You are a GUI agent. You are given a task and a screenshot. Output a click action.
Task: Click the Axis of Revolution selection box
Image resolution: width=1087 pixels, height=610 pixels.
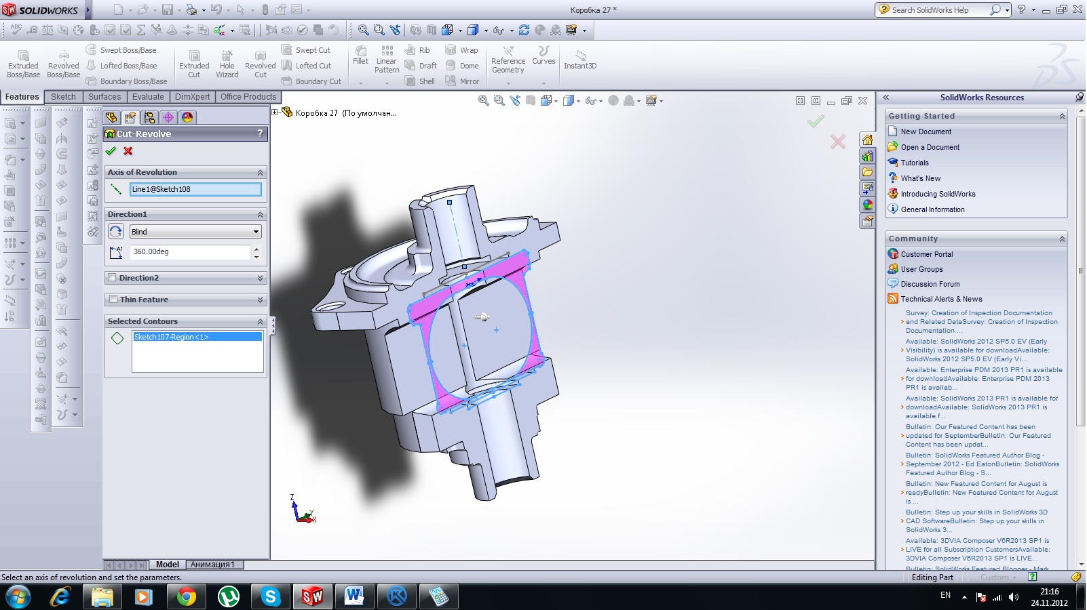tap(195, 190)
